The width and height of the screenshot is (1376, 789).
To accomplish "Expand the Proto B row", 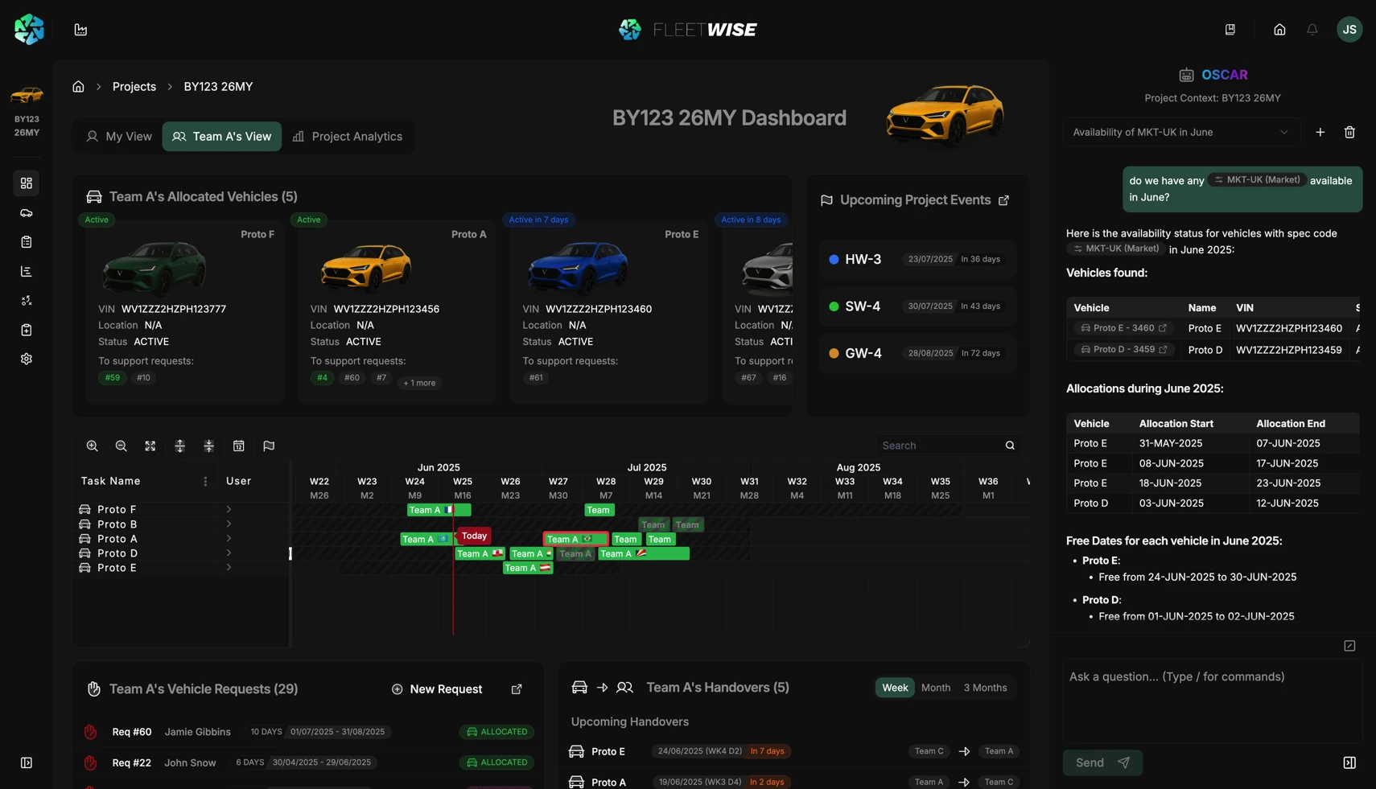I will coord(229,524).
